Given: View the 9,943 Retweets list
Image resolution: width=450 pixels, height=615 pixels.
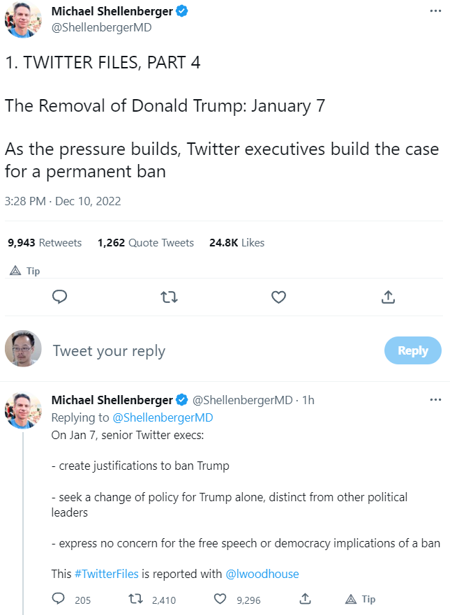Looking at the screenshot, I should click(x=45, y=243).
